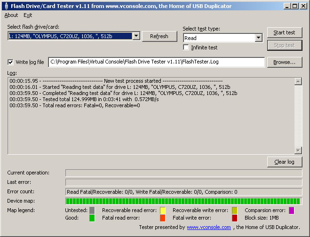Click the log file path field

pyautogui.click(x=156, y=62)
